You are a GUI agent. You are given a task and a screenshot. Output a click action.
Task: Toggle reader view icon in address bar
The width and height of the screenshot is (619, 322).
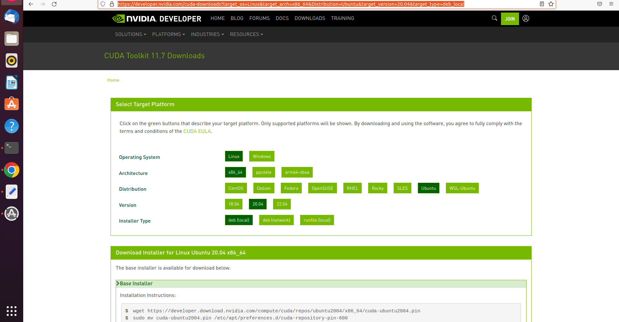pos(542,4)
